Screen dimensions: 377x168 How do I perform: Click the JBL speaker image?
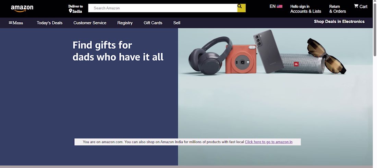pos(301,63)
